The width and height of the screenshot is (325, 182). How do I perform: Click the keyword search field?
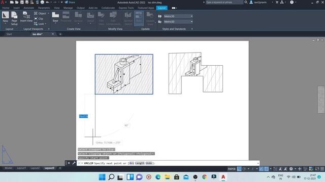[x=224, y=2]
